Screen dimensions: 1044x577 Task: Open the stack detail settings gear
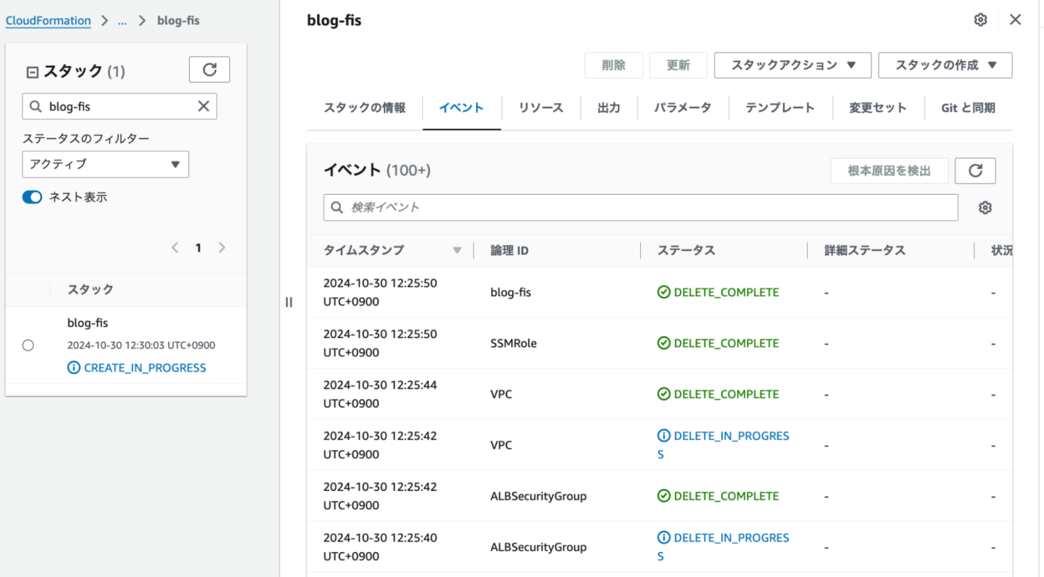coord(980,20)
